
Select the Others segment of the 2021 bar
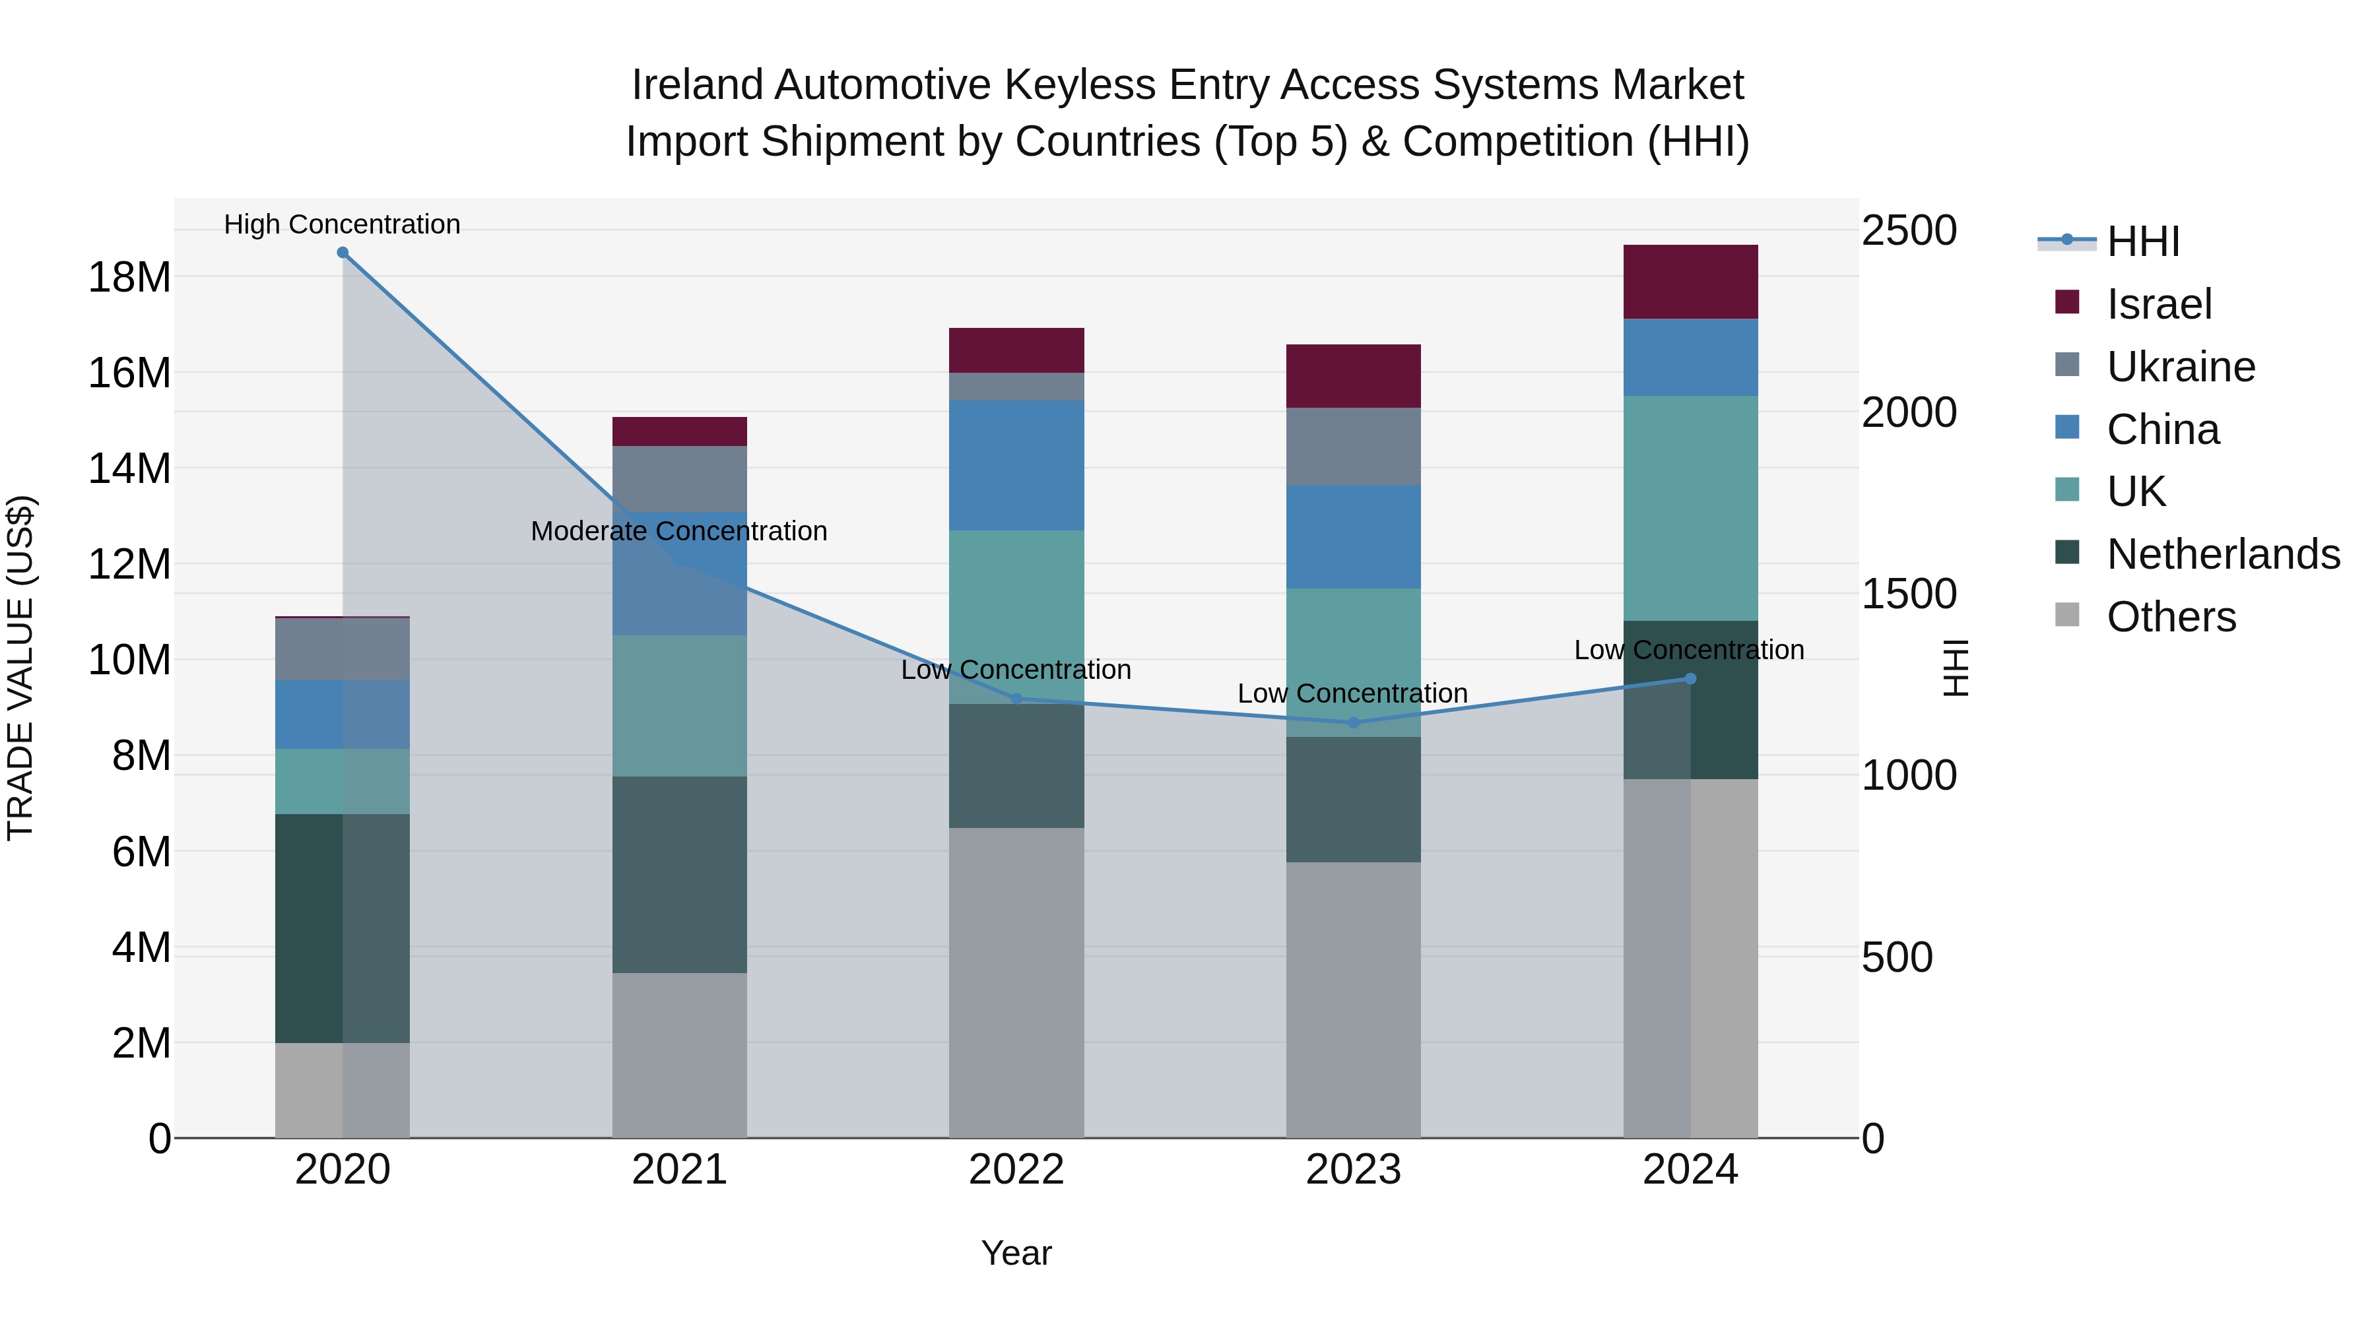(x=680, y=1056)
